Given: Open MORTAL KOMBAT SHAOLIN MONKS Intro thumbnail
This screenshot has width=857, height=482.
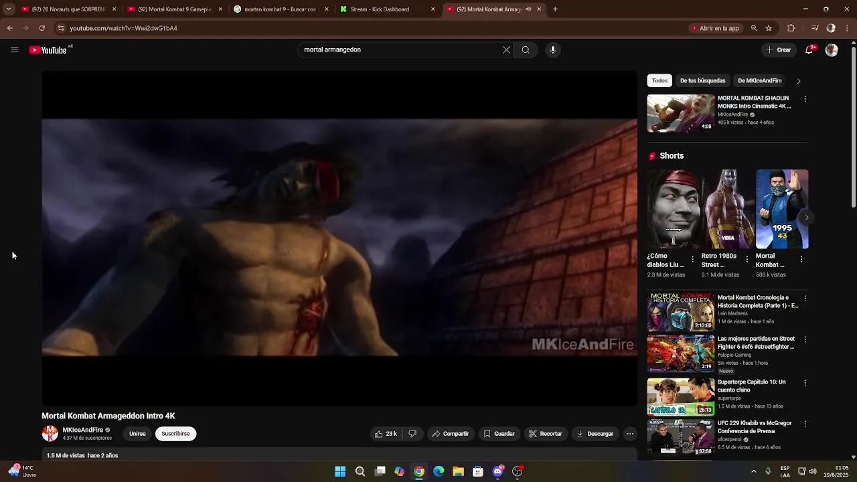Looking at the screenshot, I should 680,113.
